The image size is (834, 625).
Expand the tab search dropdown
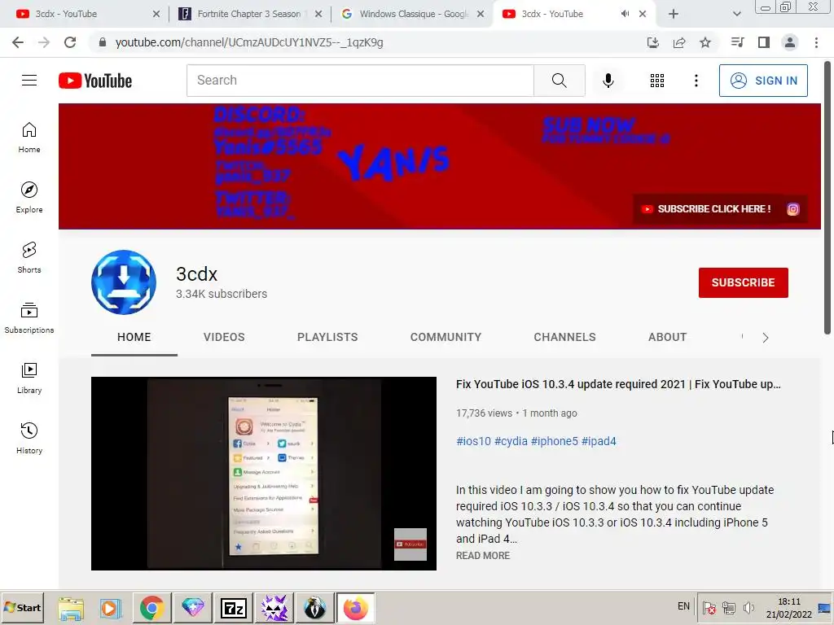736,14
